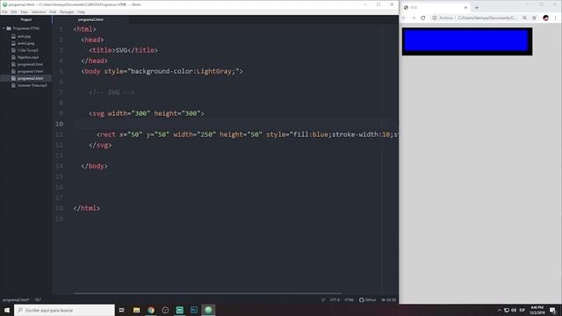Open the Packages menu in Atom
The image size is (562, 316).
click(x=67, y=11)
